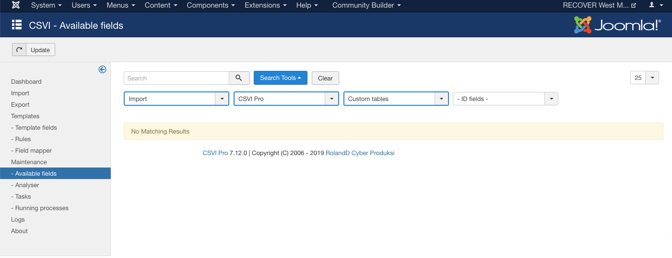Open the Community Builder menu

[366, 5]
